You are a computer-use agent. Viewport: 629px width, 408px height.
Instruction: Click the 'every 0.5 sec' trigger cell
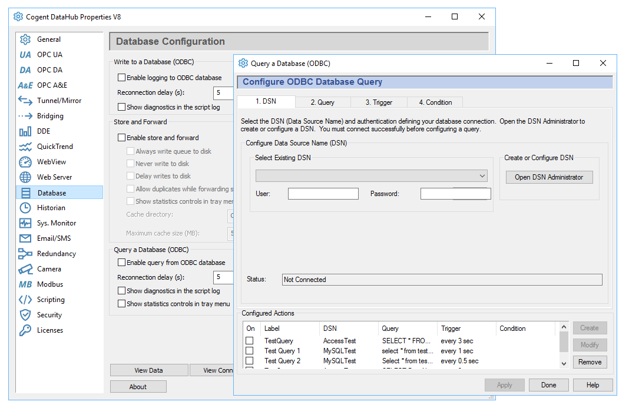coord(460,361)
